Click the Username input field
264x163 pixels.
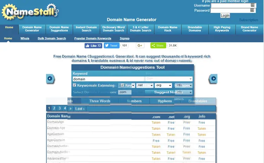(233, 5)
